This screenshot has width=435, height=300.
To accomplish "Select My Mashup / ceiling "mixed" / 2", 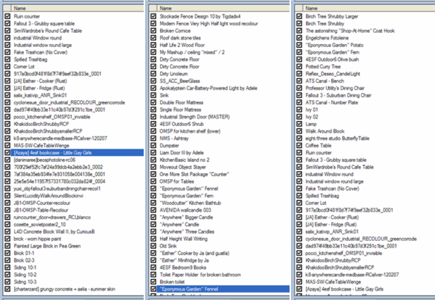I will (192, 52).
